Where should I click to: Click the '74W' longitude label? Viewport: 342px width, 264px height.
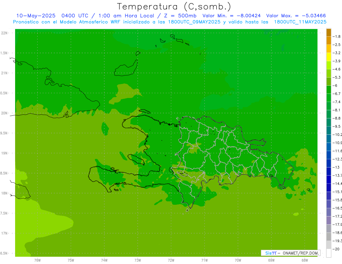coord(104,260)
